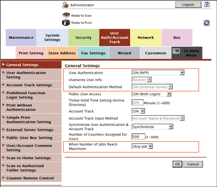This screenshot has height=187, width=217.
Task: Click the Ready to Scan scanner icon
Action: (x=66, y=15)
